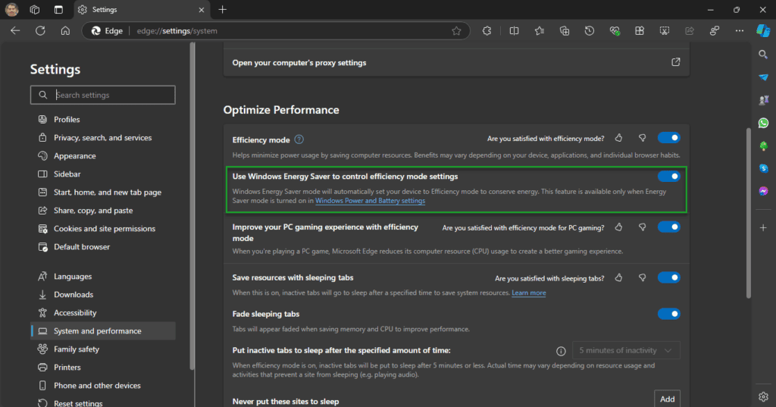The width and height of the screenshot is (776, 407).
Task: Click thumbs down for sleeping tabs feedback
Action: point(642,278)
